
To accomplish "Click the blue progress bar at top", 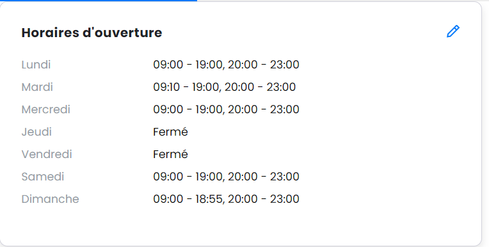I will click(99, 1).
